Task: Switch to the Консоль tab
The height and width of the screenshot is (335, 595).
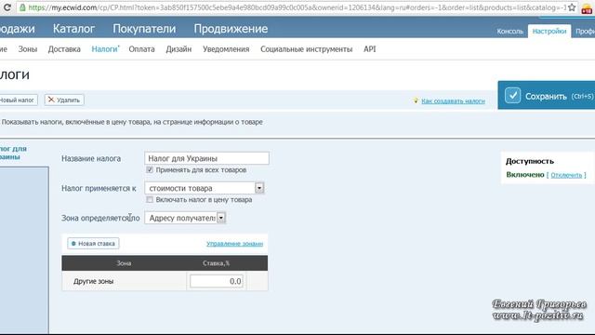Action: pos(510,31)
